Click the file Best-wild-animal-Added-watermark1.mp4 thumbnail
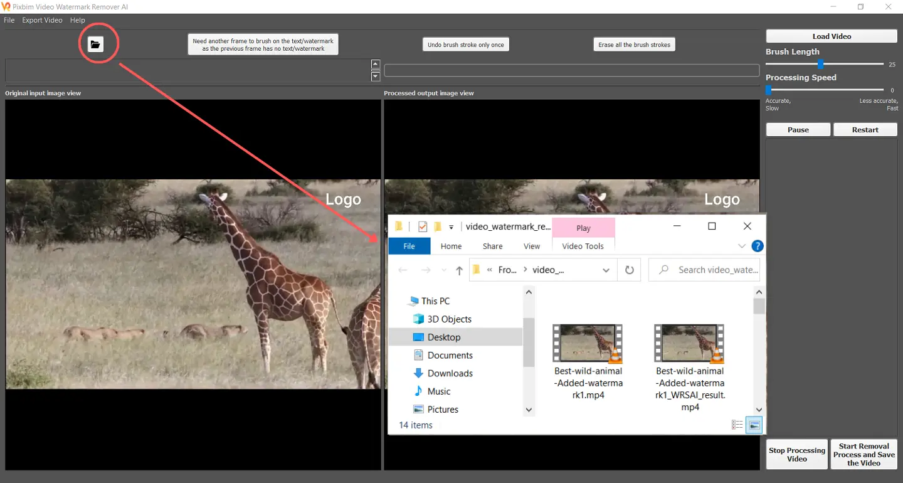903x483 pixels. pyautogui.click(x=588, y=344)
